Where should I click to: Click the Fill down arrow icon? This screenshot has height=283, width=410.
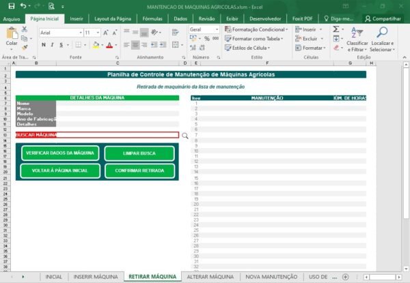click(x=336, y=39)
